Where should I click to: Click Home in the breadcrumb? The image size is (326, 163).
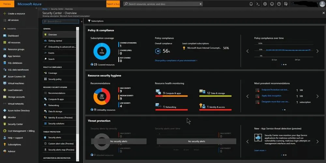click(45, 9)
